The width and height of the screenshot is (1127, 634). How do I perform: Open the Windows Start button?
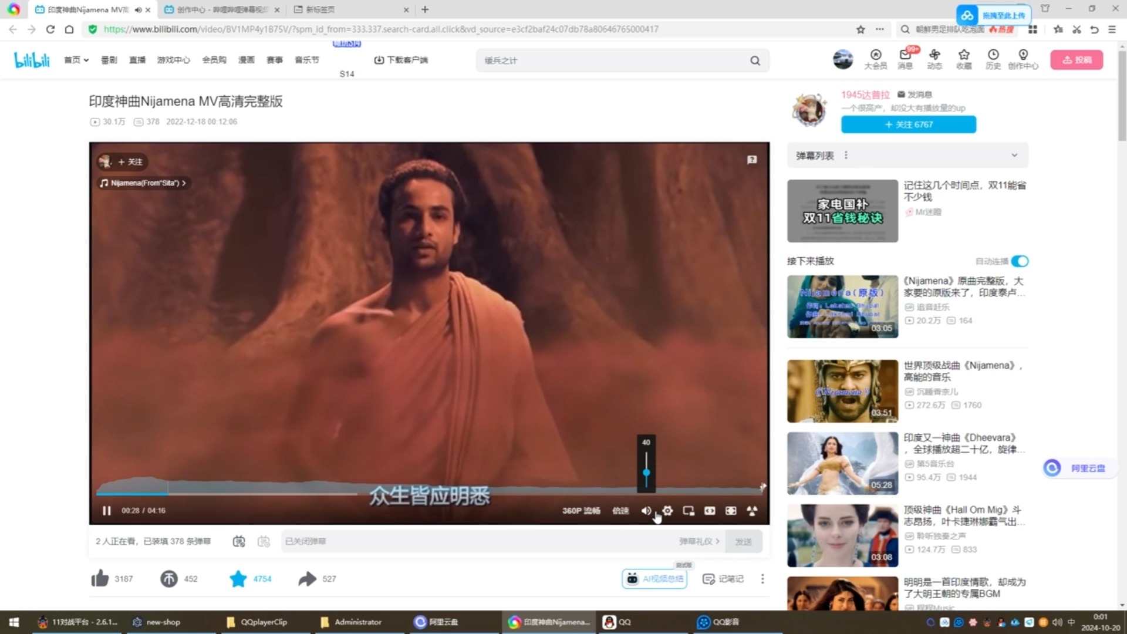point(14,622)
